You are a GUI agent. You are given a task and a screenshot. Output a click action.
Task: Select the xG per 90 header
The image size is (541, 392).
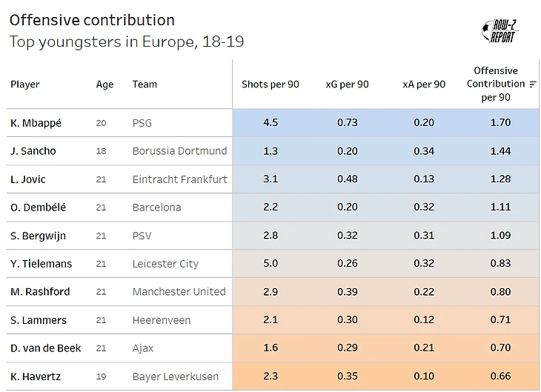pyautogui.click(x=347, y=84)
